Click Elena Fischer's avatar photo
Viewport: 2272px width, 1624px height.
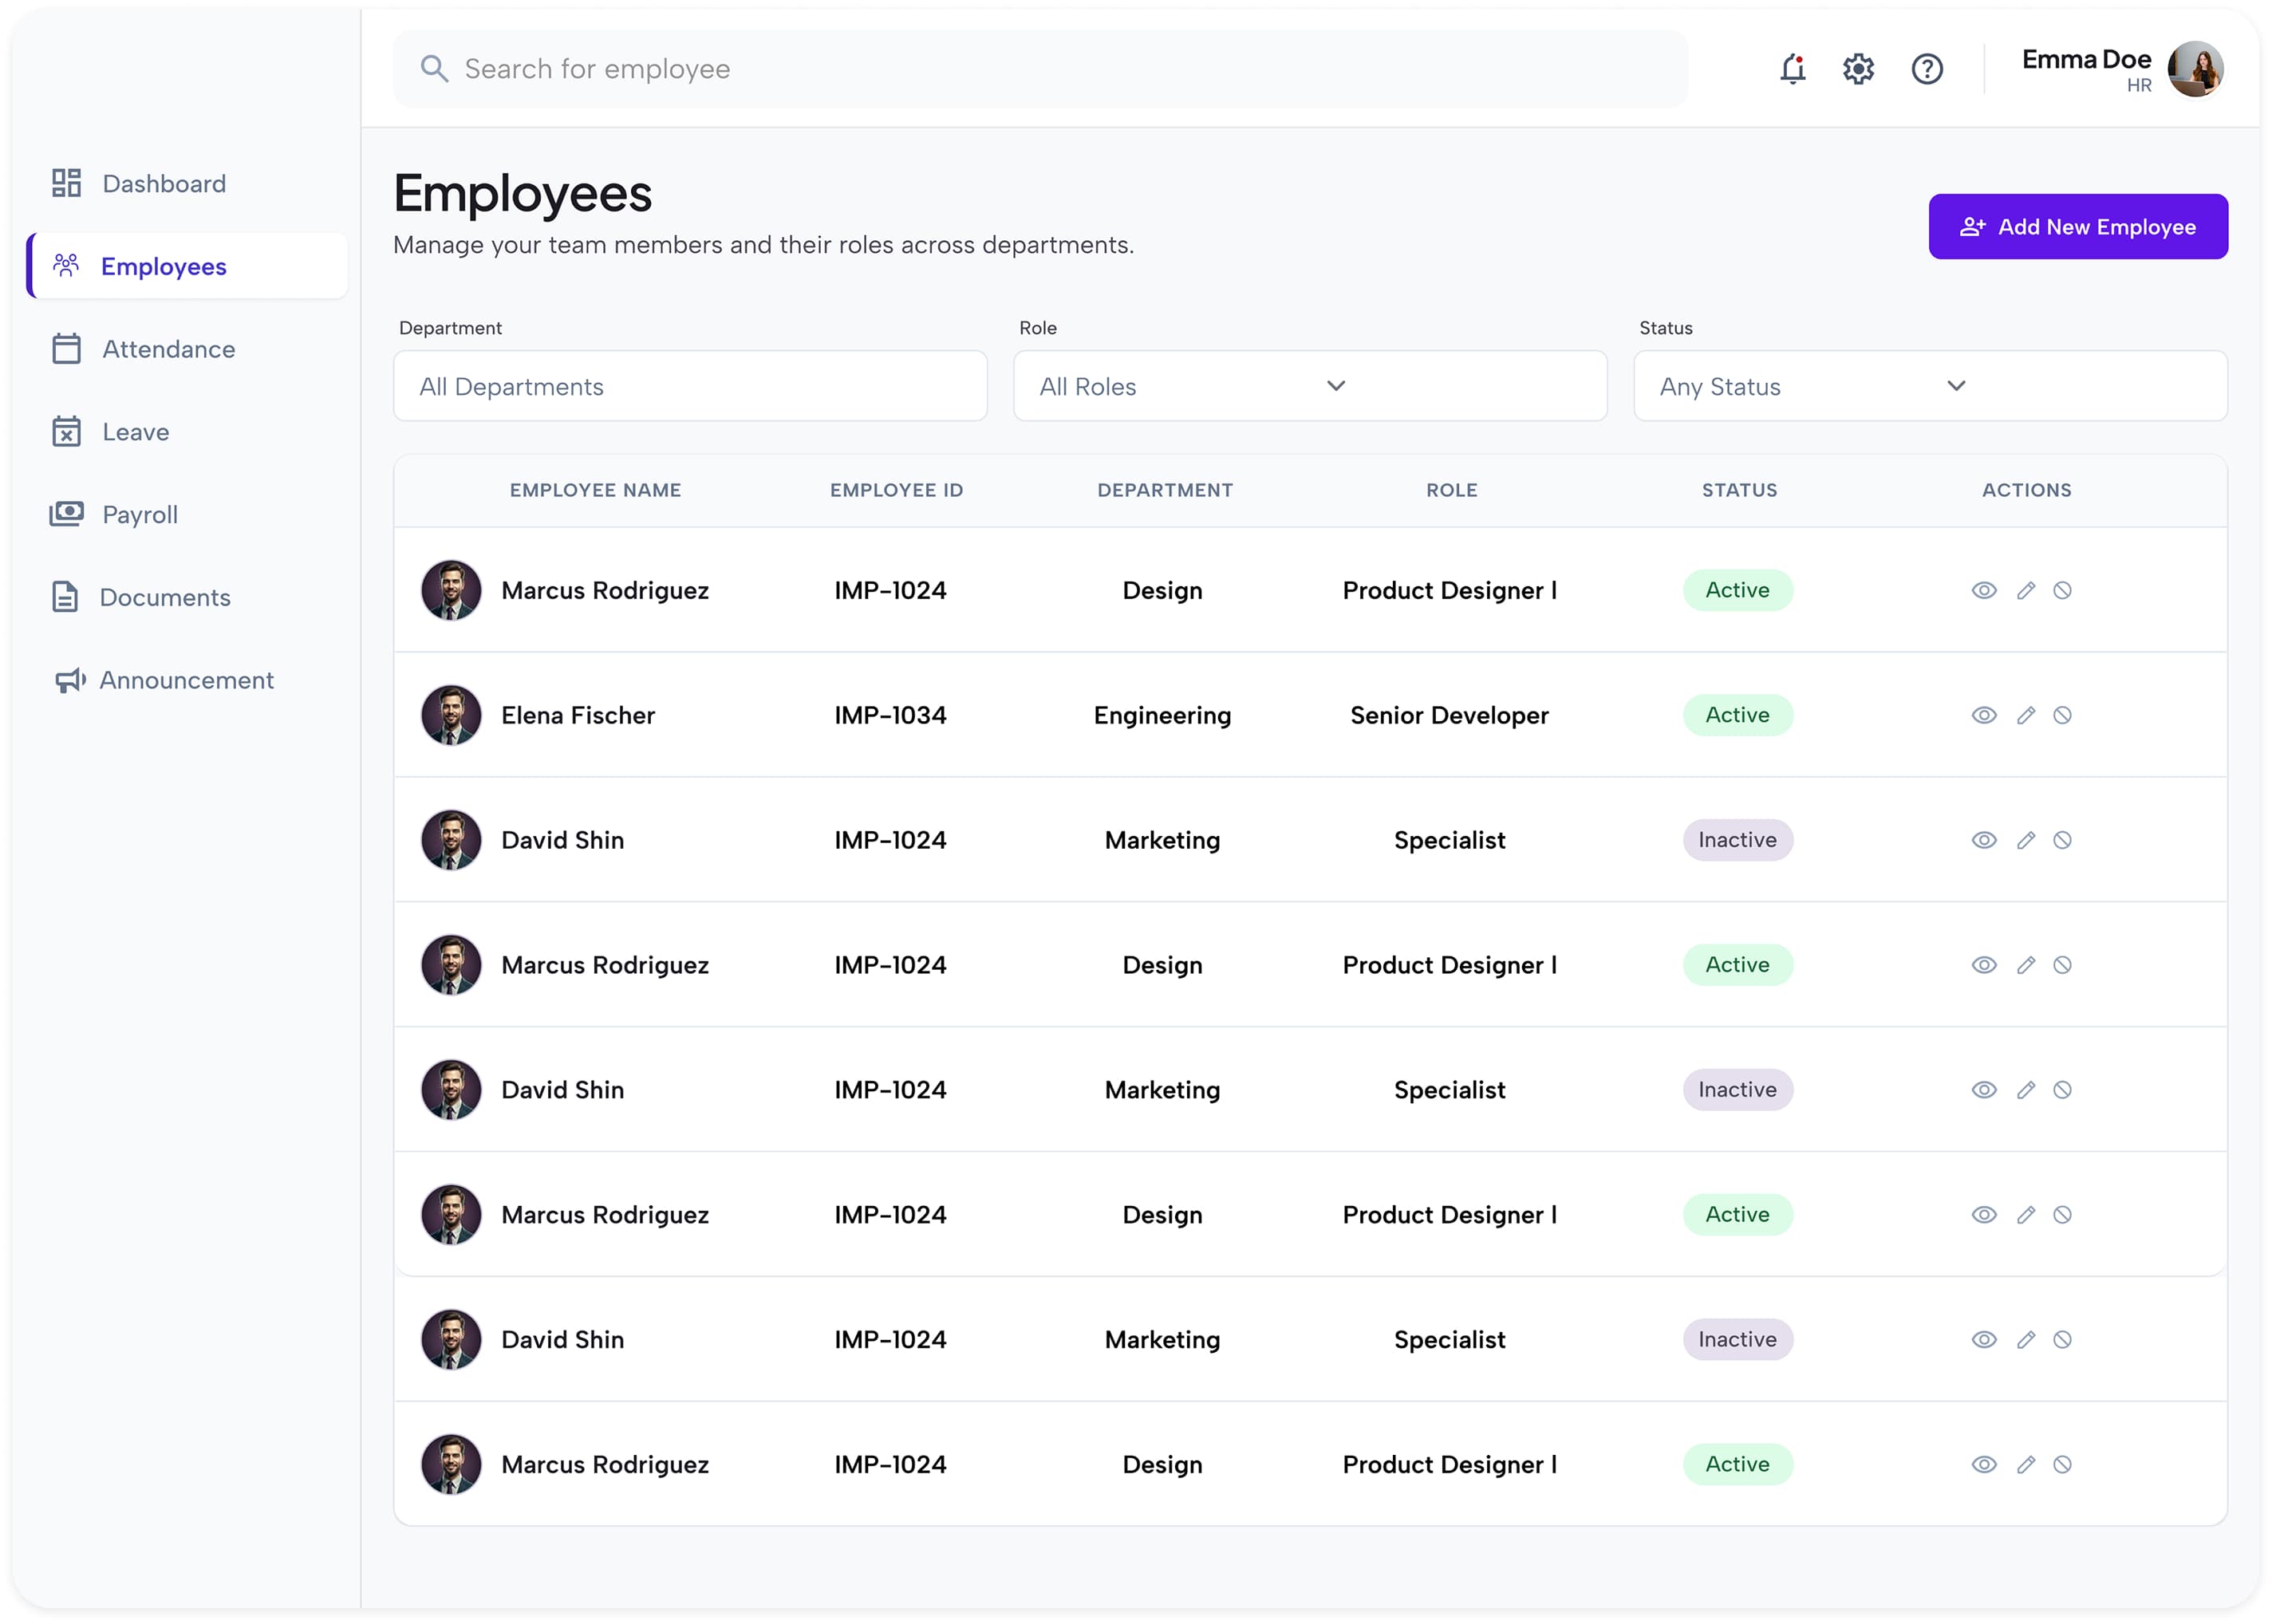pyautogui.click(x=451, y=715)
